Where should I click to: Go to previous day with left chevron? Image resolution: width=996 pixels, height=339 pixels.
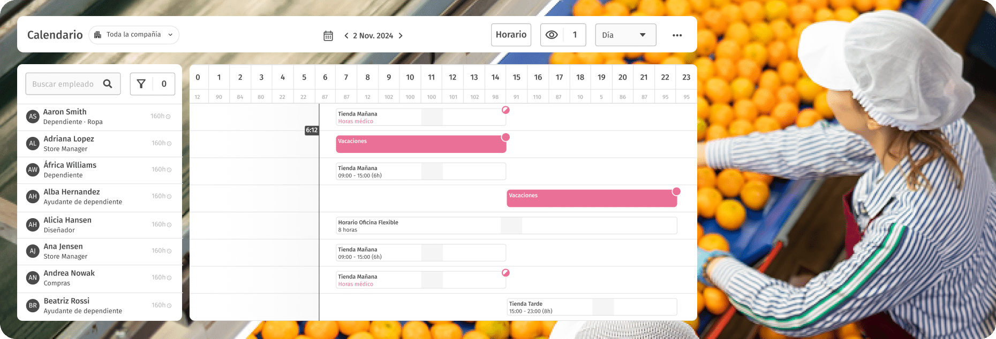(x=346, y=36)
